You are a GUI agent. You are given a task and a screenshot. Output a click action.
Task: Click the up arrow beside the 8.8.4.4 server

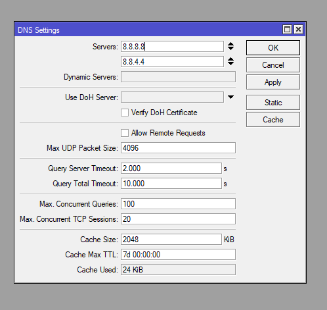(x=230, y=59)
